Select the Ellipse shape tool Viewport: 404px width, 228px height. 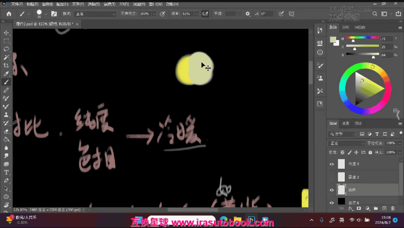(x=6, y=197)
